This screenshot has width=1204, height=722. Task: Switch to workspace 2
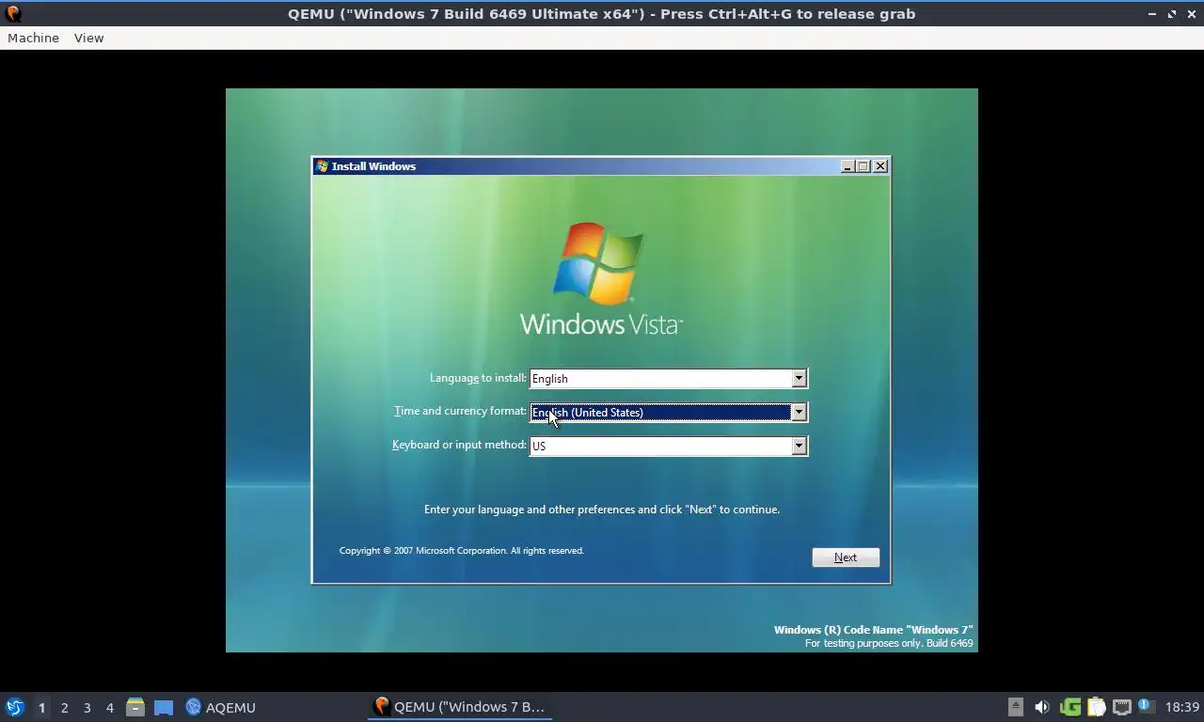coord(64,707)
